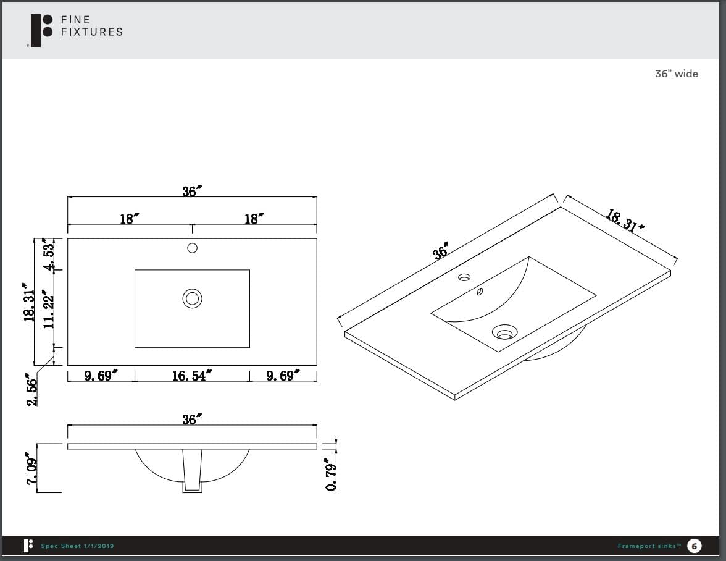
Task: Click the drain opening in isometric basin
Action: click(x=505, y=332)
